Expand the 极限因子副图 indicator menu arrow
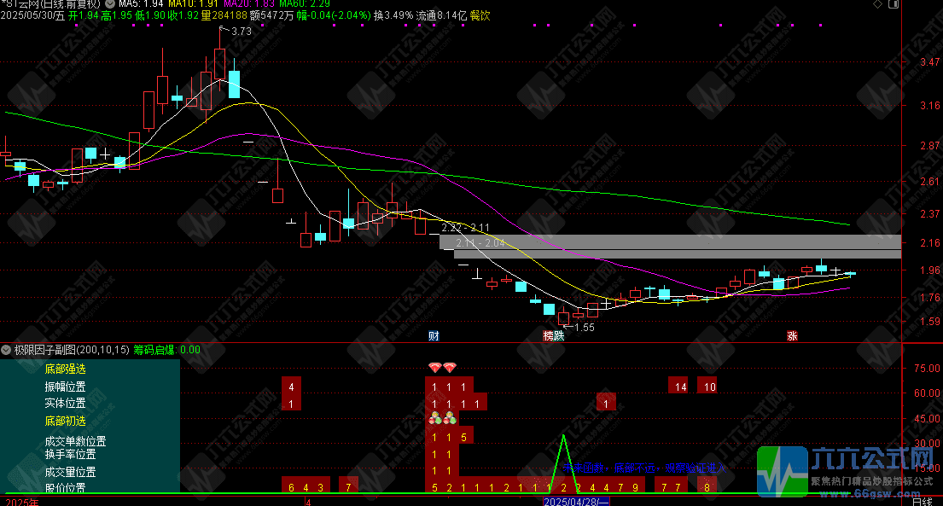 6,349
